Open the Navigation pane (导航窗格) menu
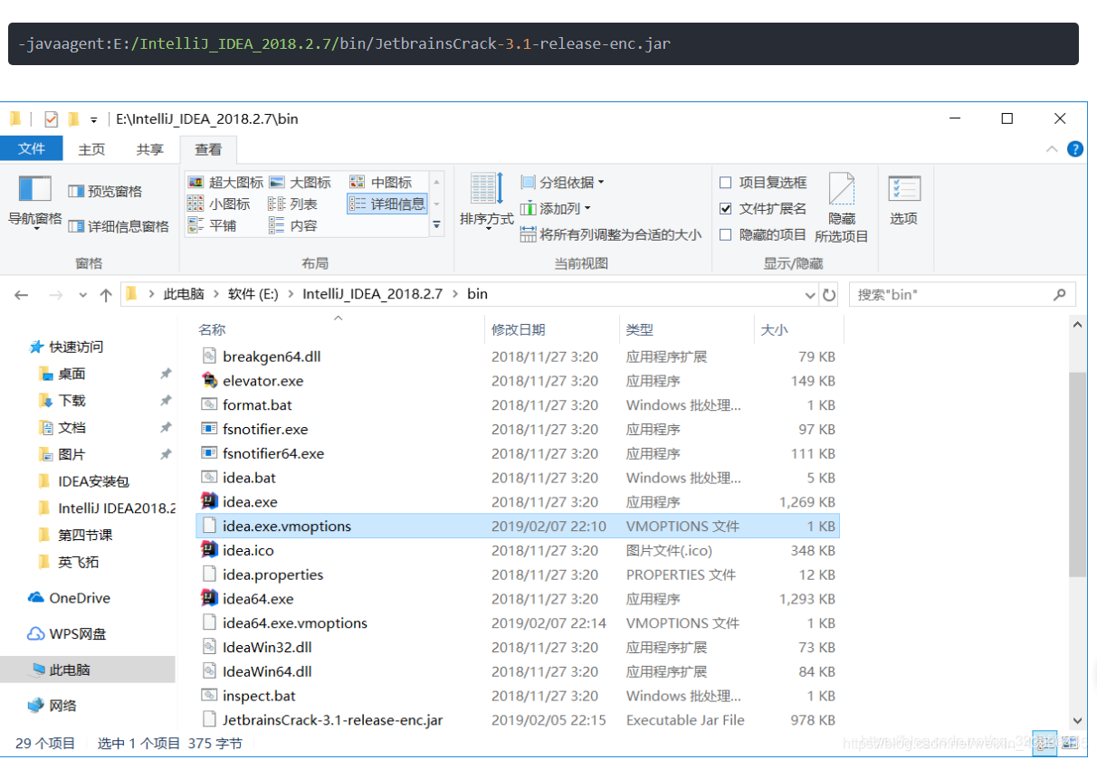Viewport: 1097px width, 760px height. (34, 204)
